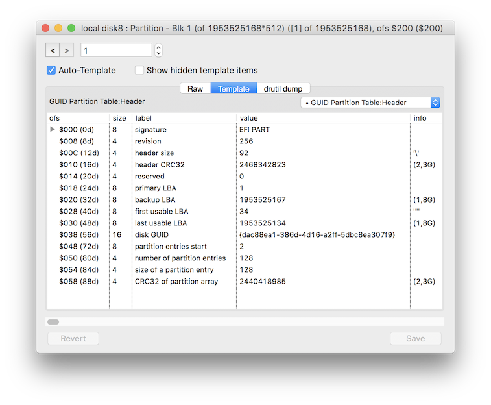This screenshot has height=405, width=491.
Task: Select number of partition entries label
Action: [180, 258]
